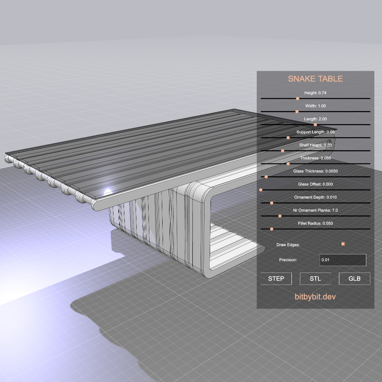Toggle the Draw Edges checkbox
382x382 pixels.
point(343,244)
